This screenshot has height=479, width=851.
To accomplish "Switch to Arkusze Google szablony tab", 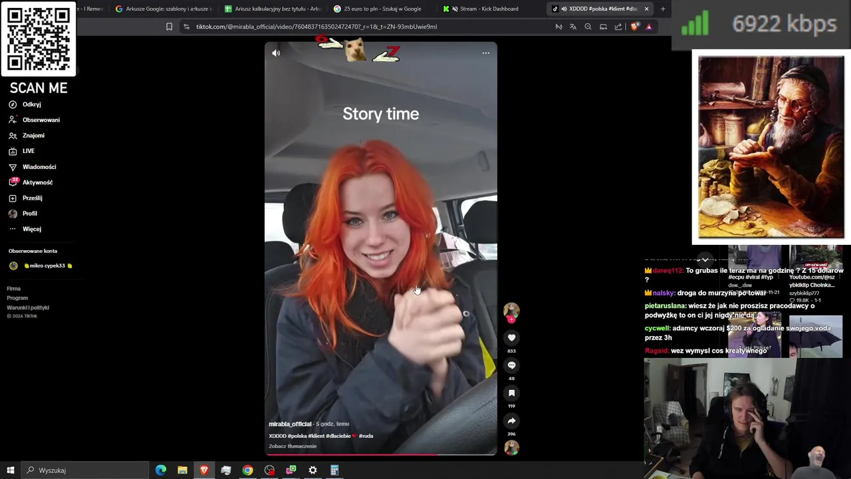I will (x=163, y=9).
